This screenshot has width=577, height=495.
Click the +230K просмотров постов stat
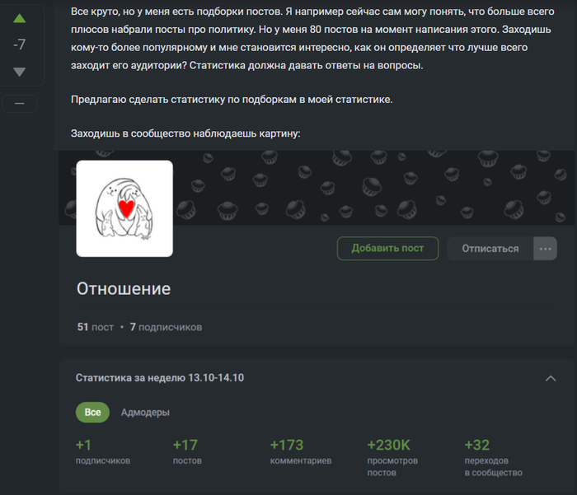pyautogui.click(x=392, y=457)
